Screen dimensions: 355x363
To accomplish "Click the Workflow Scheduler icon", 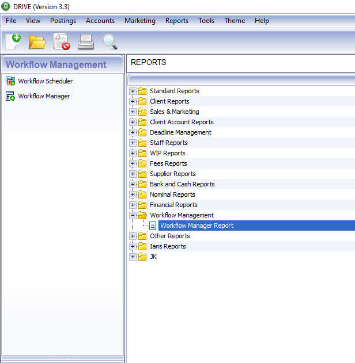I will point(10,81).
